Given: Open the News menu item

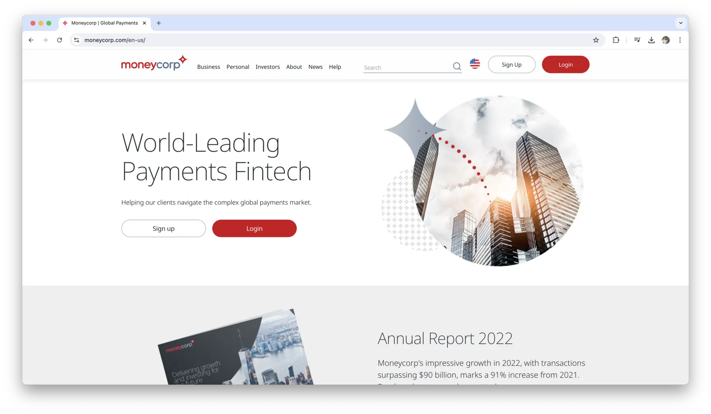Looking at the screenshot, I should coord(315,67).
